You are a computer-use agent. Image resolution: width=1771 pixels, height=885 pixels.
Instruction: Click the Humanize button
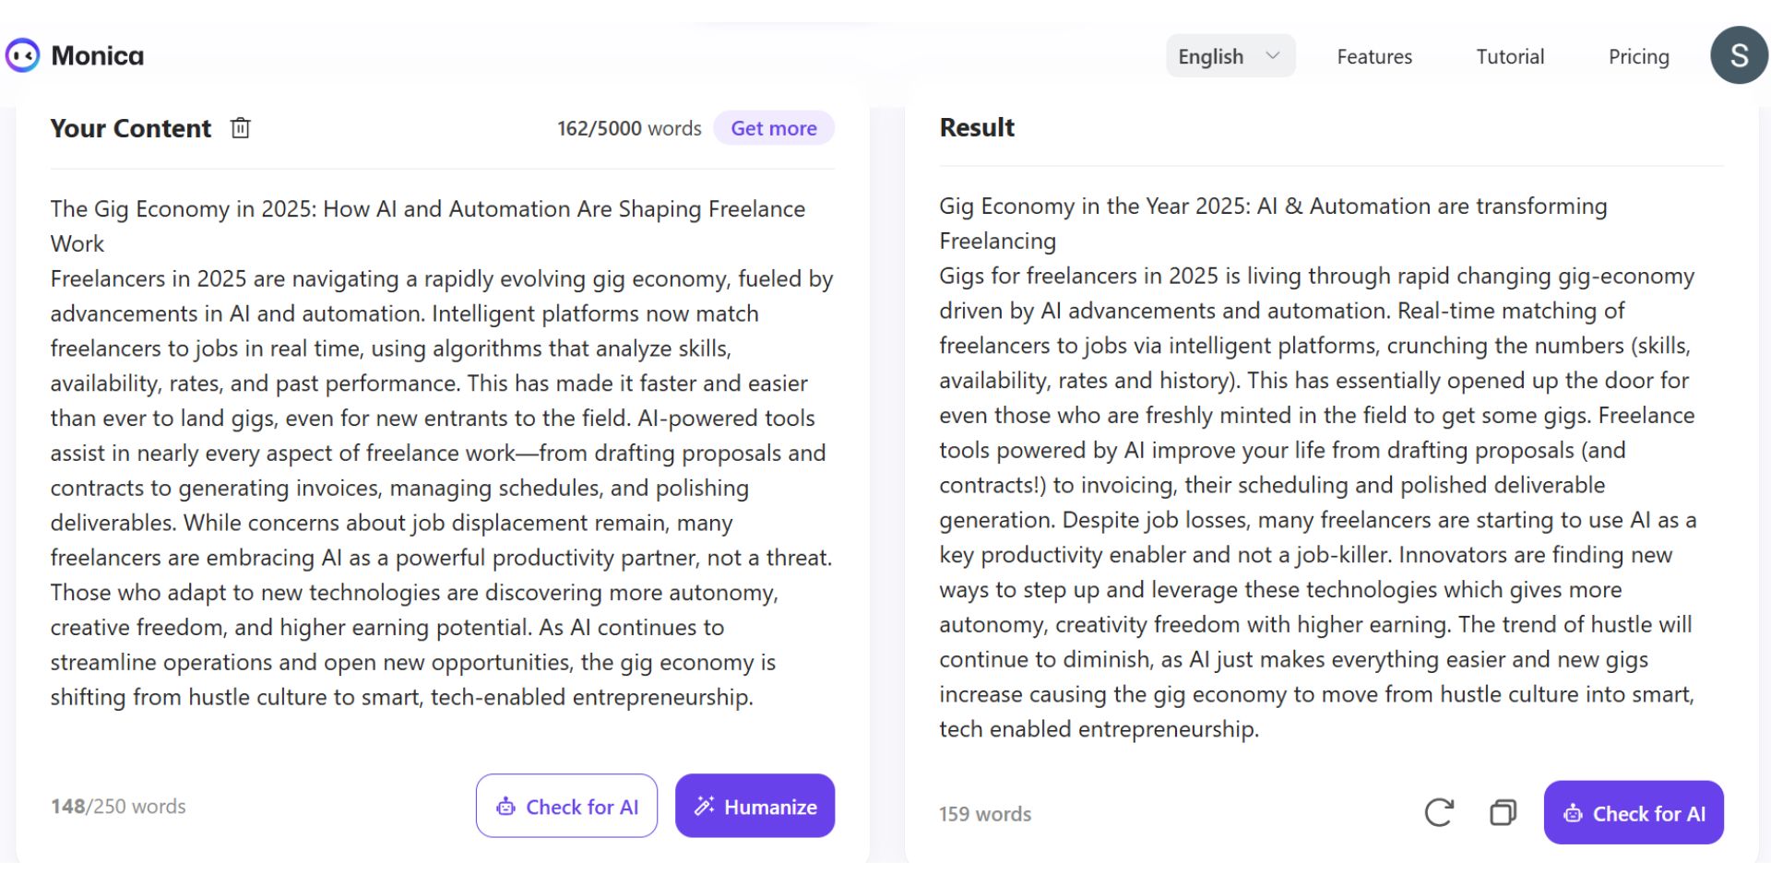pyautogui.click(x=755, y=806)
